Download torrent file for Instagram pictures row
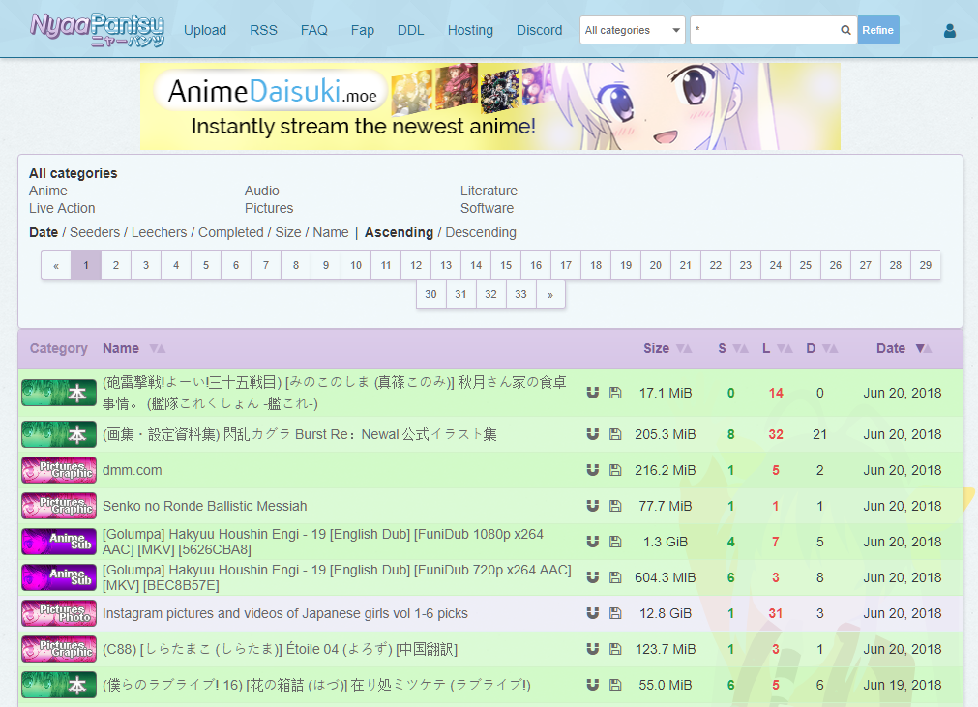 [x=615, y=613]
